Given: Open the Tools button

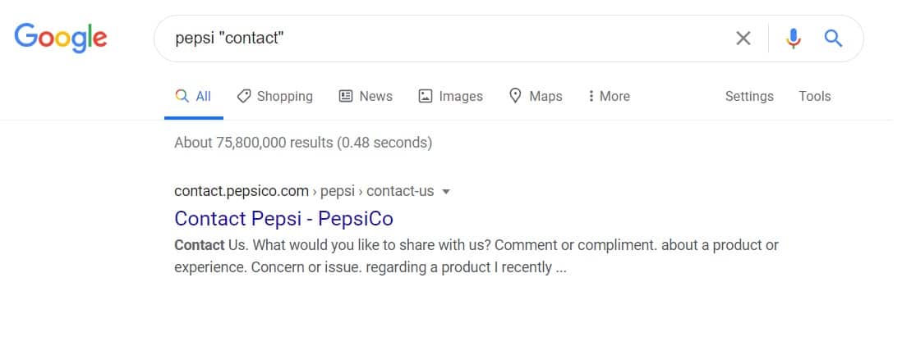Looking at the screenshot, I should click(x=815, y=96).
